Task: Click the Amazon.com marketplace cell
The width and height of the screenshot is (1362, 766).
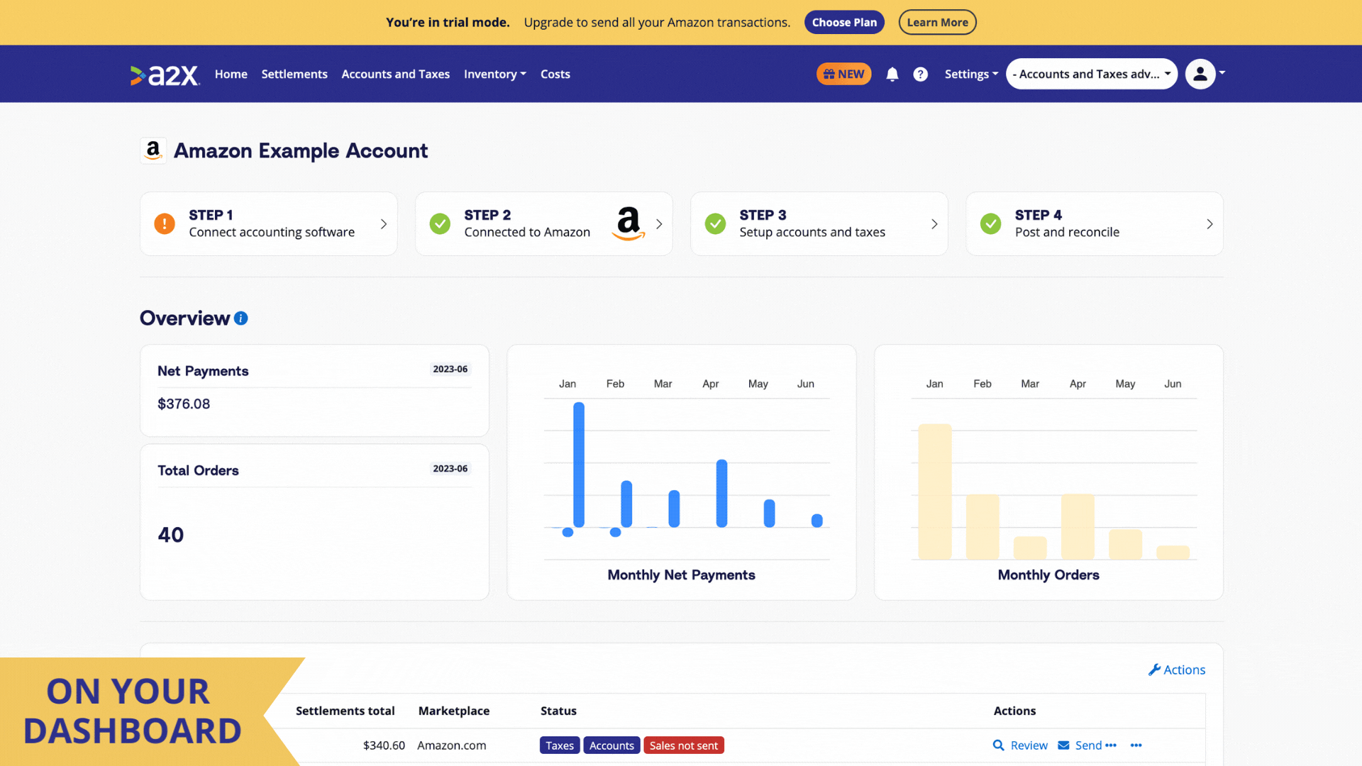Action: 451,745
